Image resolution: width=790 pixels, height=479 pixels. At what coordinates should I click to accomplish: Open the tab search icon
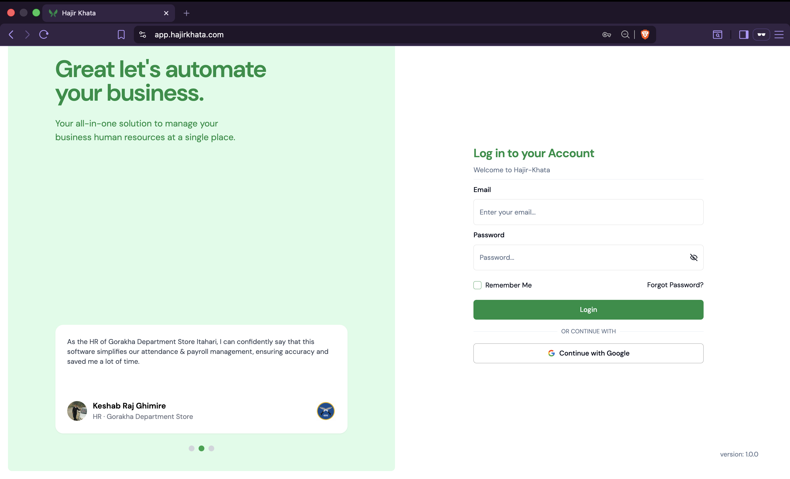coord(718,35)
